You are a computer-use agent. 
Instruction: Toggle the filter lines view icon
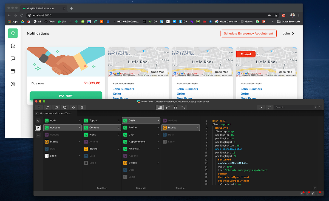click(183, 107)
